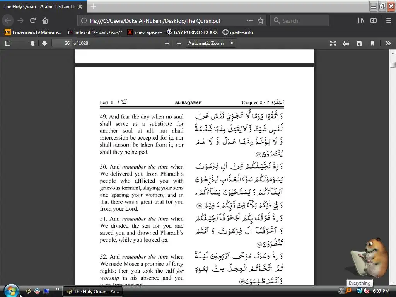Click the muted volume tray icon
The height and width of the screenshot is (297, 396).
366,291
